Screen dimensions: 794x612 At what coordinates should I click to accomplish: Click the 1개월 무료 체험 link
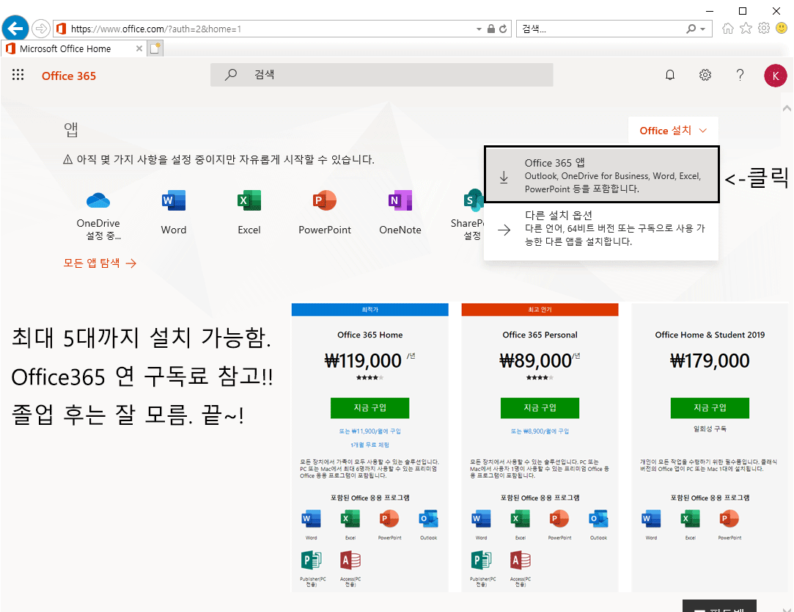click(x=370, y=445)
